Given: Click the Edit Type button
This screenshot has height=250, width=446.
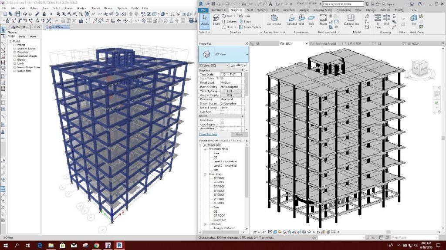Looking at the screenshot, I should [x=238, y=65].
